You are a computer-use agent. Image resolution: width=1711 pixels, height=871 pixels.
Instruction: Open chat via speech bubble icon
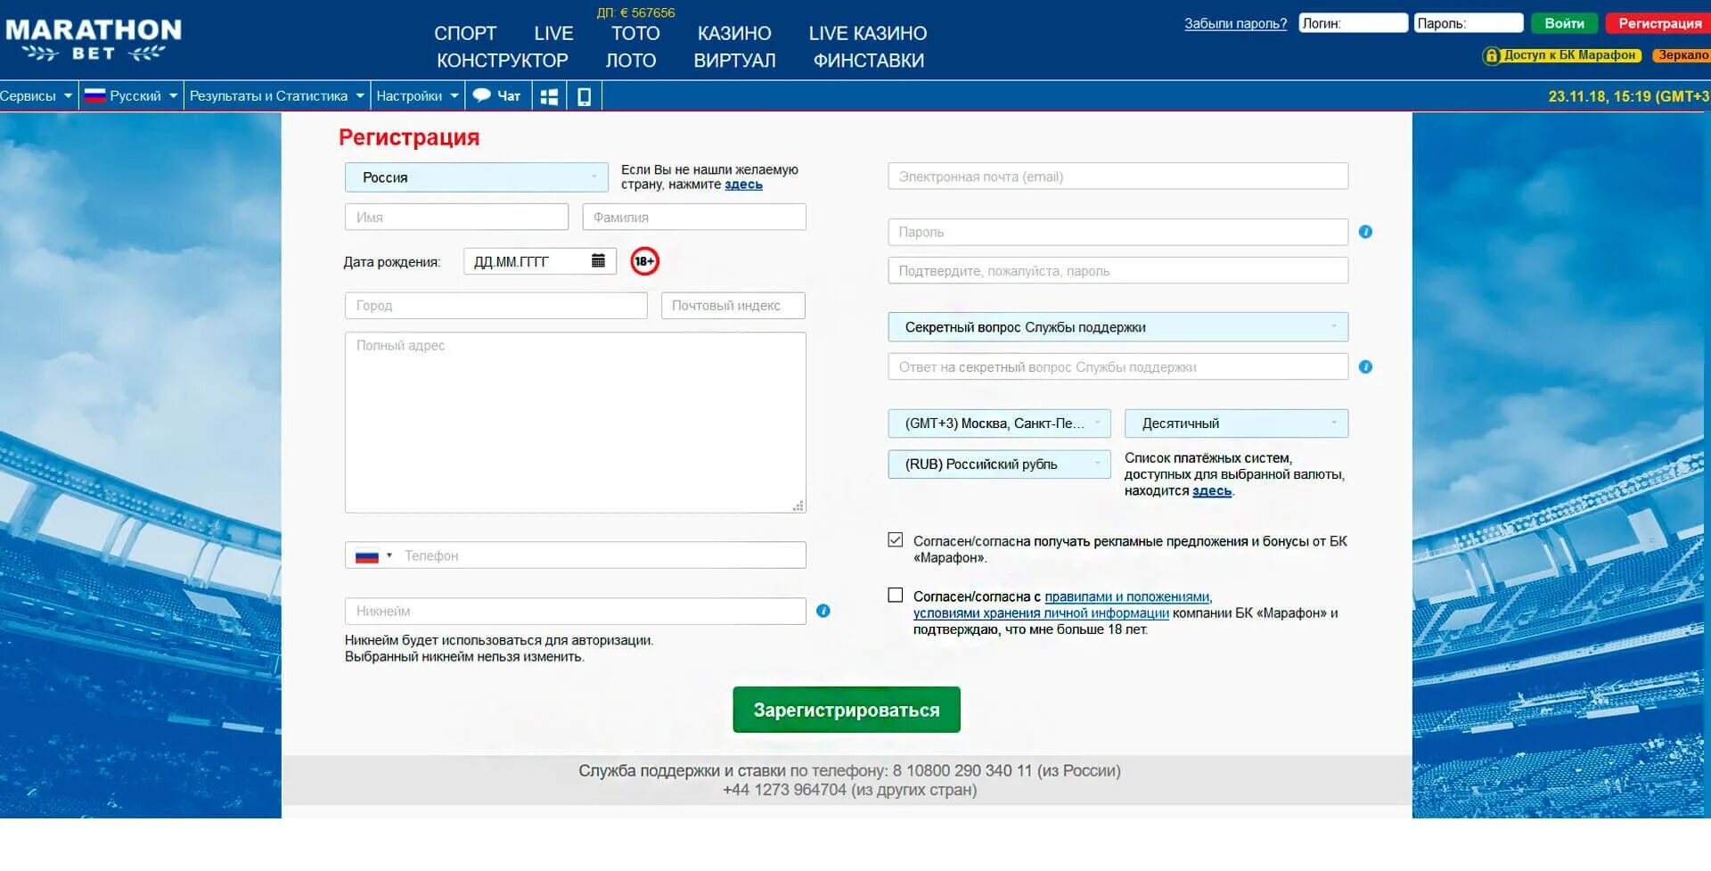click(481, 95)
